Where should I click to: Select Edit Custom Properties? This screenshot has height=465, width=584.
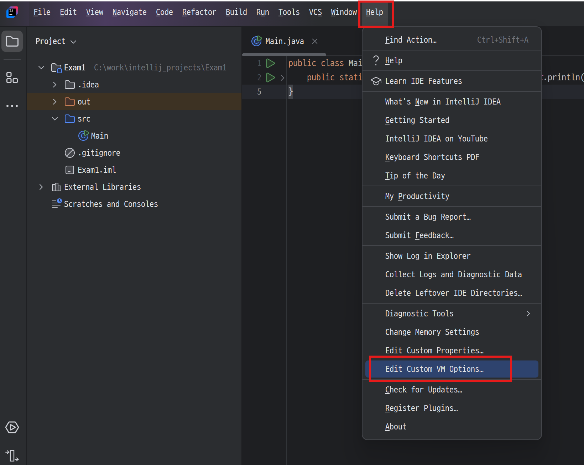pos(452,351)
